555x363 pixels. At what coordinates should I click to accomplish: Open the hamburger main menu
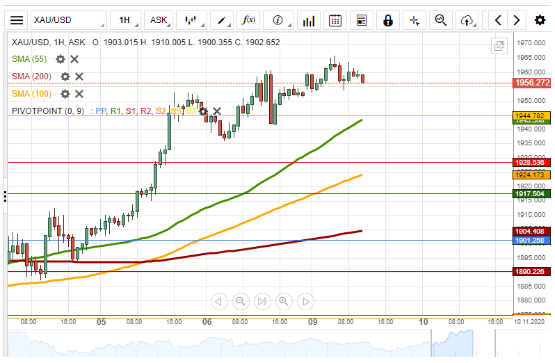coord(17,20)
